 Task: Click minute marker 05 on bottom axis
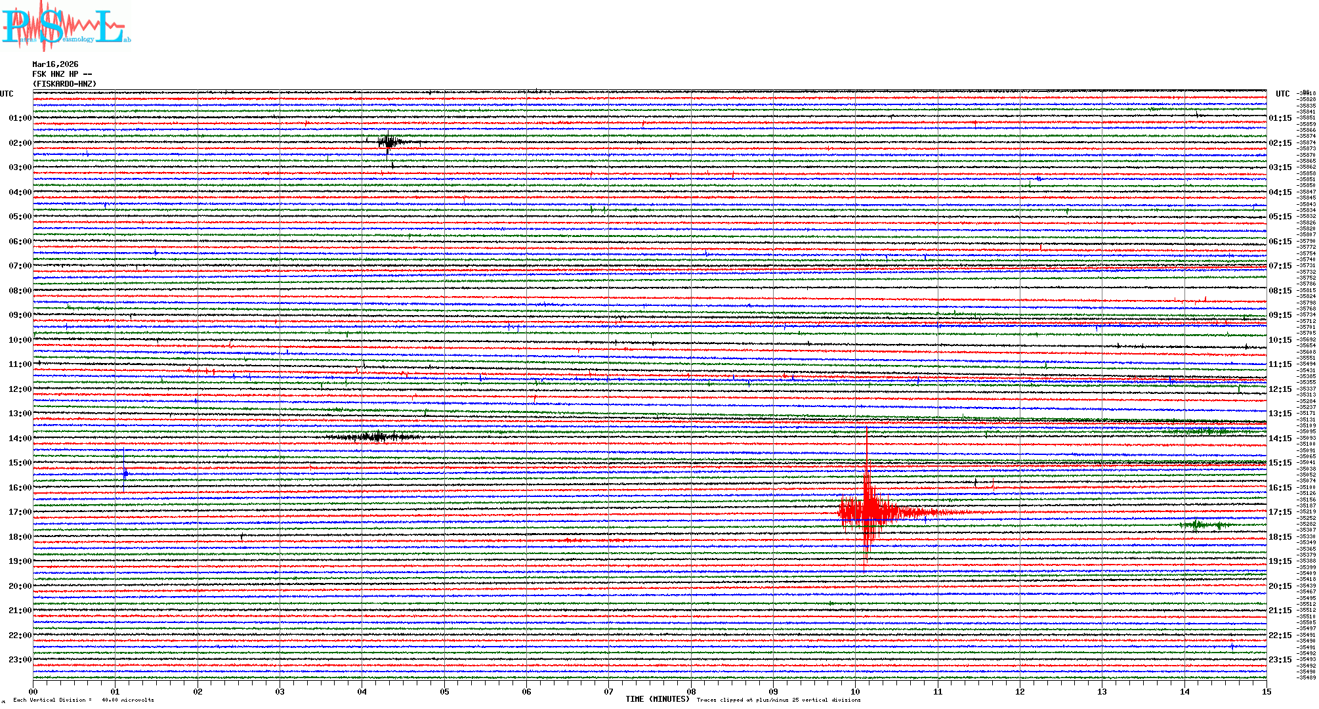pyautogui.click(x=444, y=691)
